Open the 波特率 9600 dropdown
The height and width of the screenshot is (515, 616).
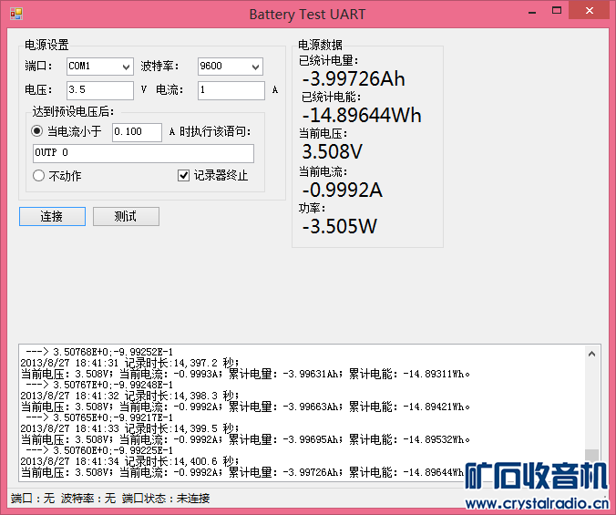[x=231, y=67]
